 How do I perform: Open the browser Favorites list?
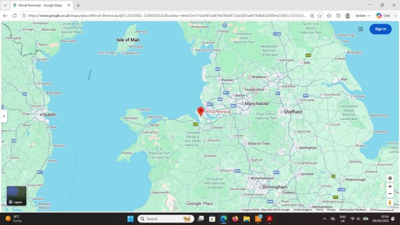coord(329,16)
